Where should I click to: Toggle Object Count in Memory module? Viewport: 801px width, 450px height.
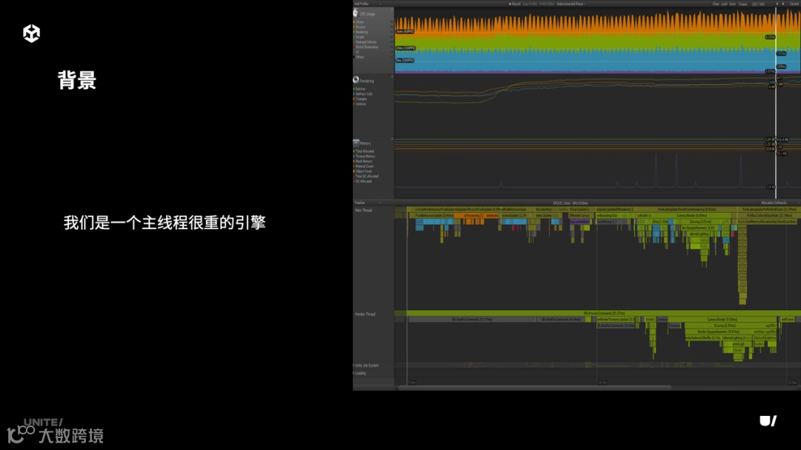(363, 172)
